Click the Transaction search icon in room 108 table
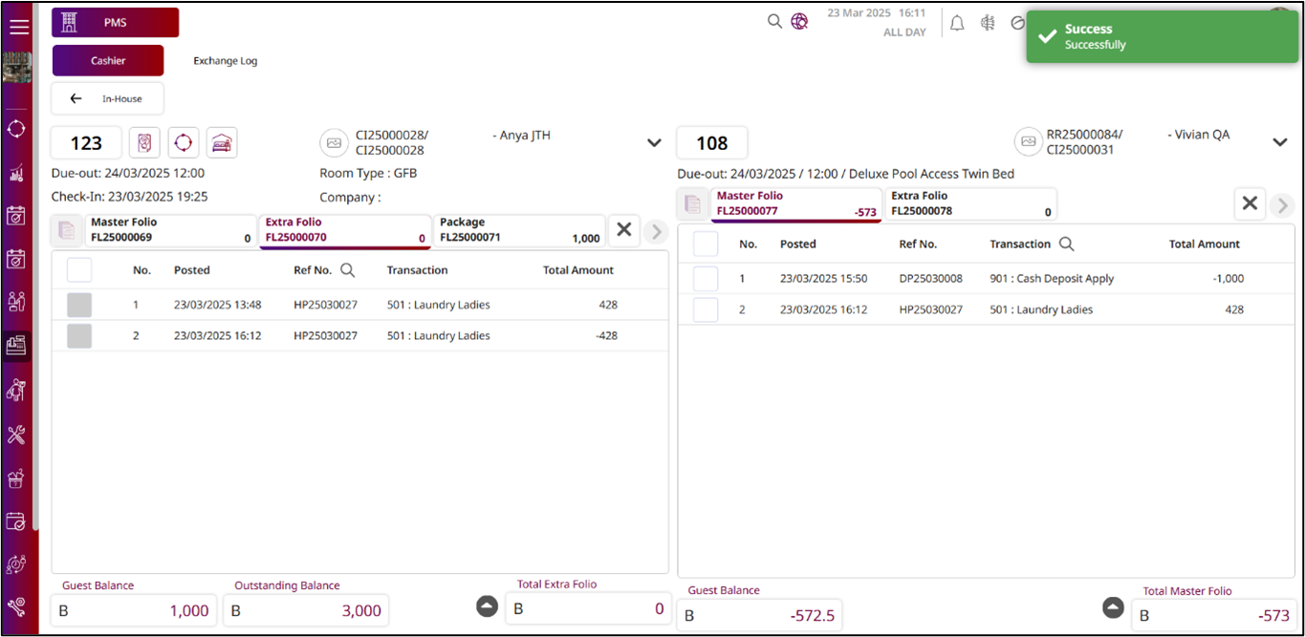The height and width of the screenshot is (637, 1305). (x=1066, y=244)
